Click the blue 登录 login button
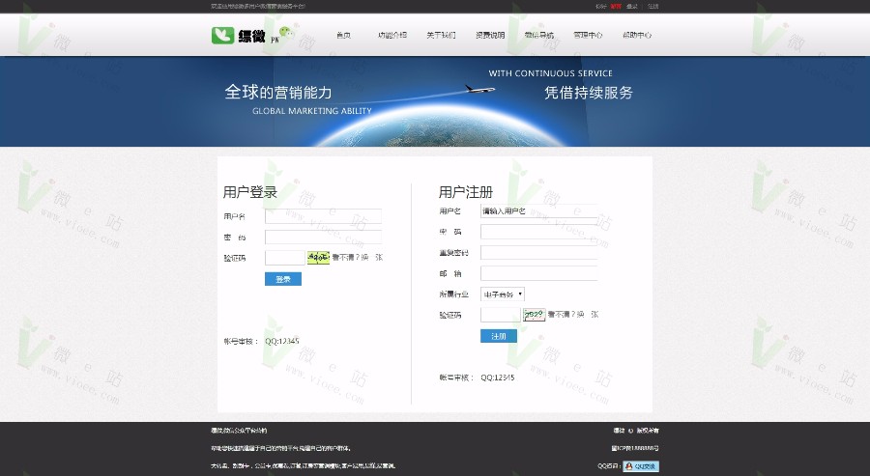 (283, 279)
